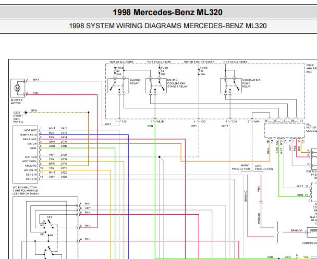
Task: Select the "TEMP REG IN" pin label
Action: (28, 135)
